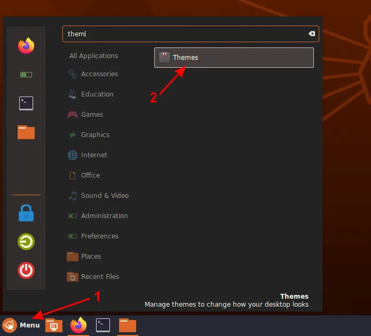Open Firefox from the menu favorites sidebar
This screenshot has height=336, width=371.
(x=26, y=46)
